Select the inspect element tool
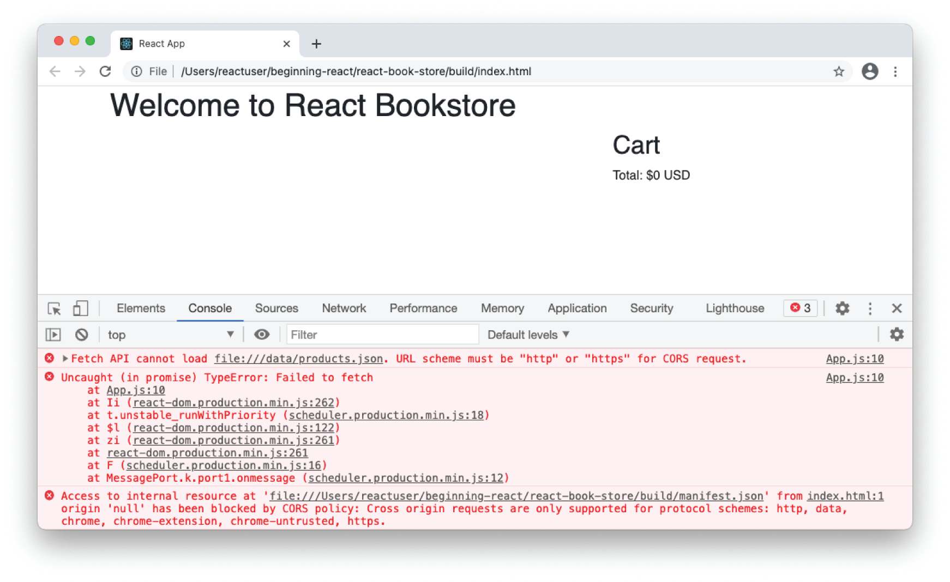The width and height of the screenshot is (950, 582). (53, 308)
